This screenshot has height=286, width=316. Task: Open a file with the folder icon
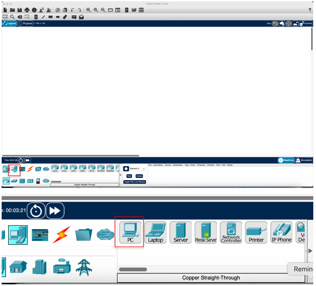12,10
